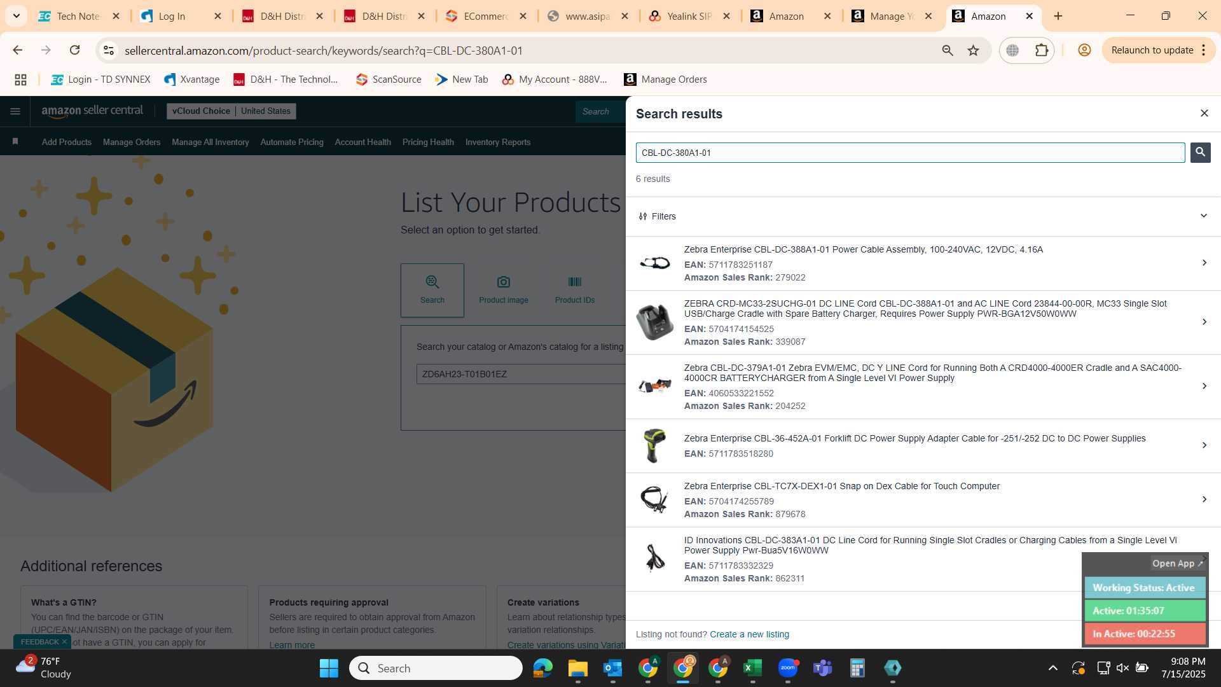Open a new browser tab
1221x687 pixels.
click(x=1058, y=16)
